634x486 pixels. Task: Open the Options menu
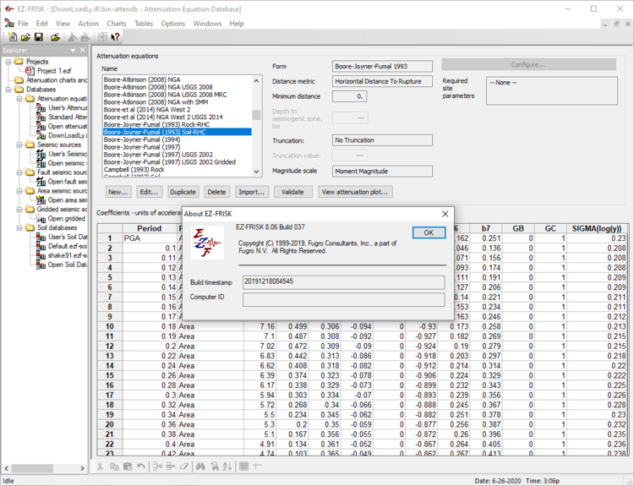pos(173,23)
